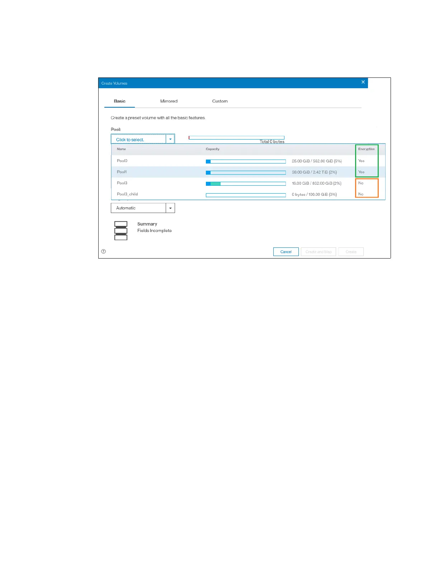
Task: Click the volume summary stack icon
Action: pos(121,231)
